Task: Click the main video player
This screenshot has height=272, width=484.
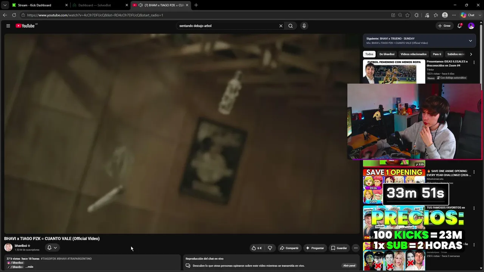Action: pos(181,133)
